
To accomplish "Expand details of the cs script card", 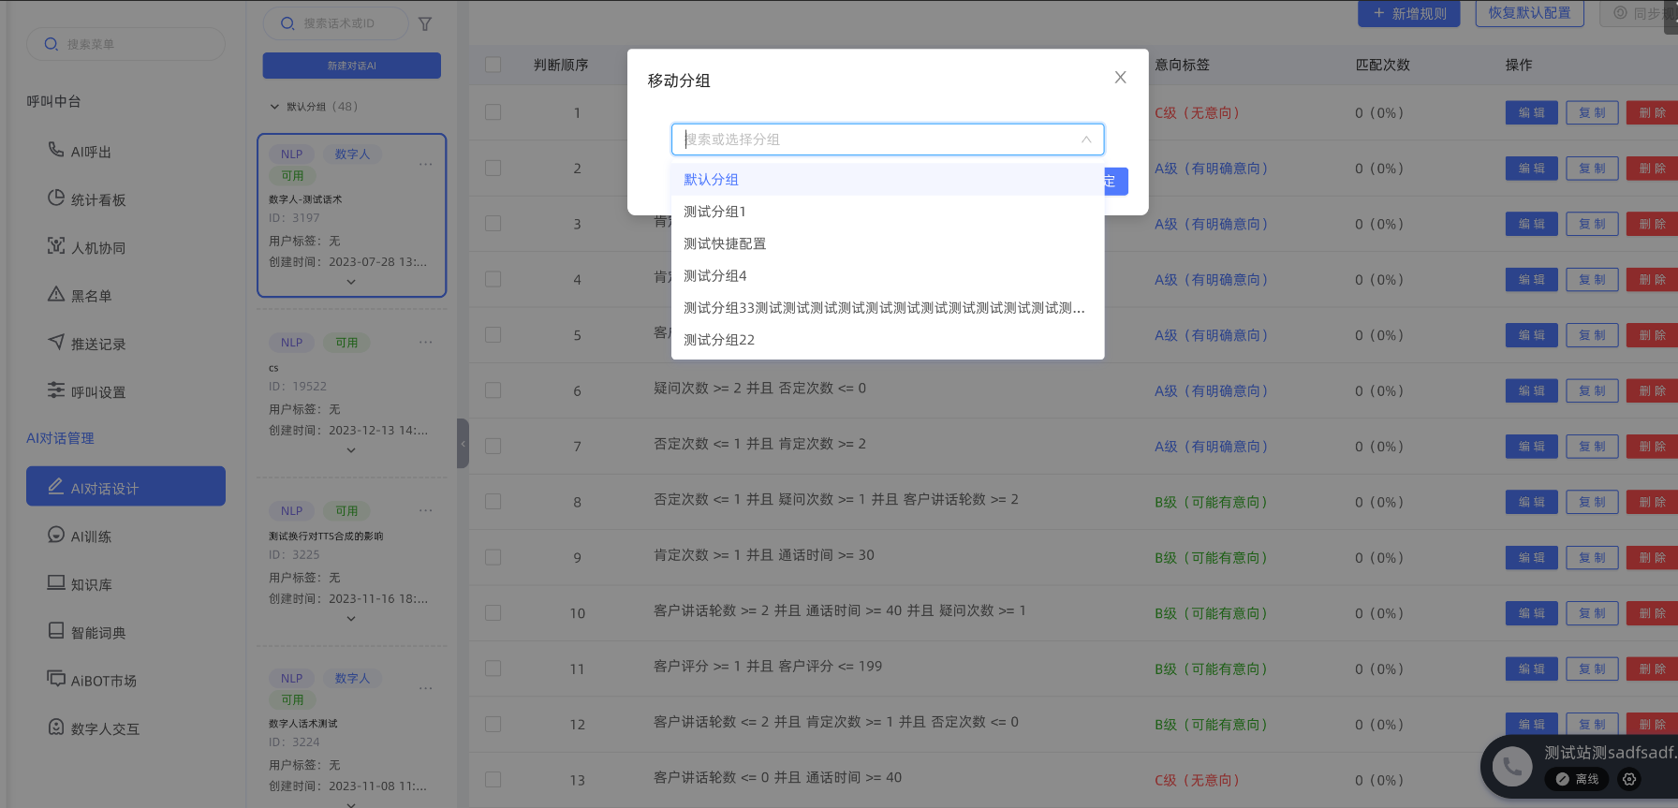I will click(351, 450).
